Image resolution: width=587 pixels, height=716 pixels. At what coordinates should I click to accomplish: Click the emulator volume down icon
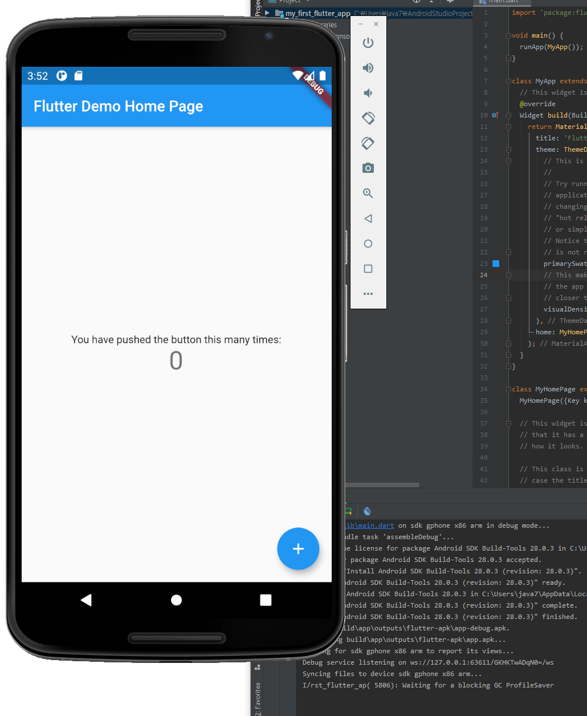(x=368, y=93)
